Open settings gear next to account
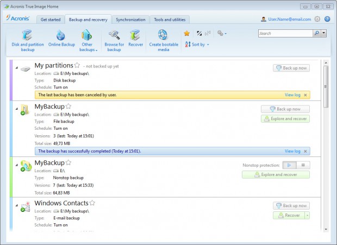The image size is (337, 245). pos(317,19)
